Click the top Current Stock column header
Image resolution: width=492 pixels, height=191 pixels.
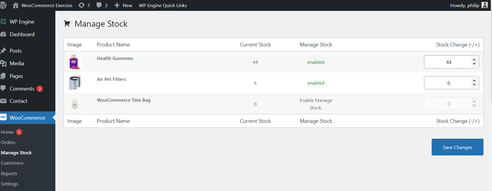click(255, 44)
